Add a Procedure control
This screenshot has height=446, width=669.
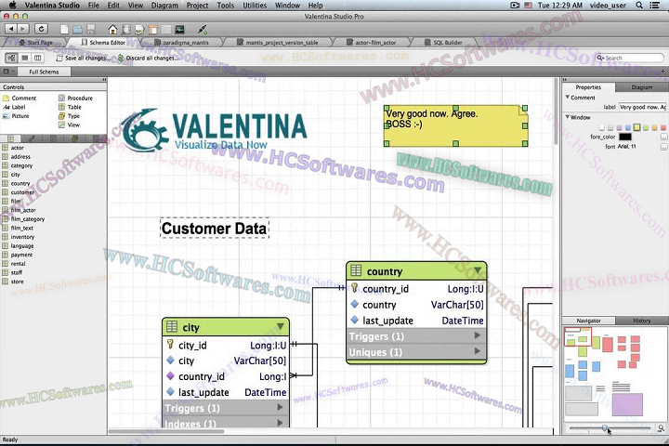(x=75, y=98)
